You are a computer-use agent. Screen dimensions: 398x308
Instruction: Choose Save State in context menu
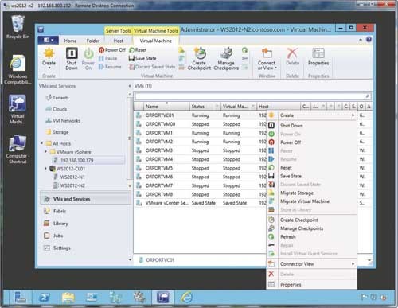coord(311,176)
